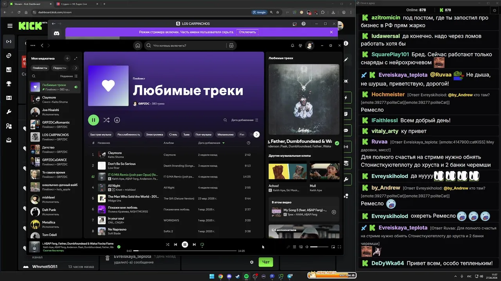Screen dimensions: 501x281
Task: Open the now-playing album artwork in right panel
Action: [304, 100]
